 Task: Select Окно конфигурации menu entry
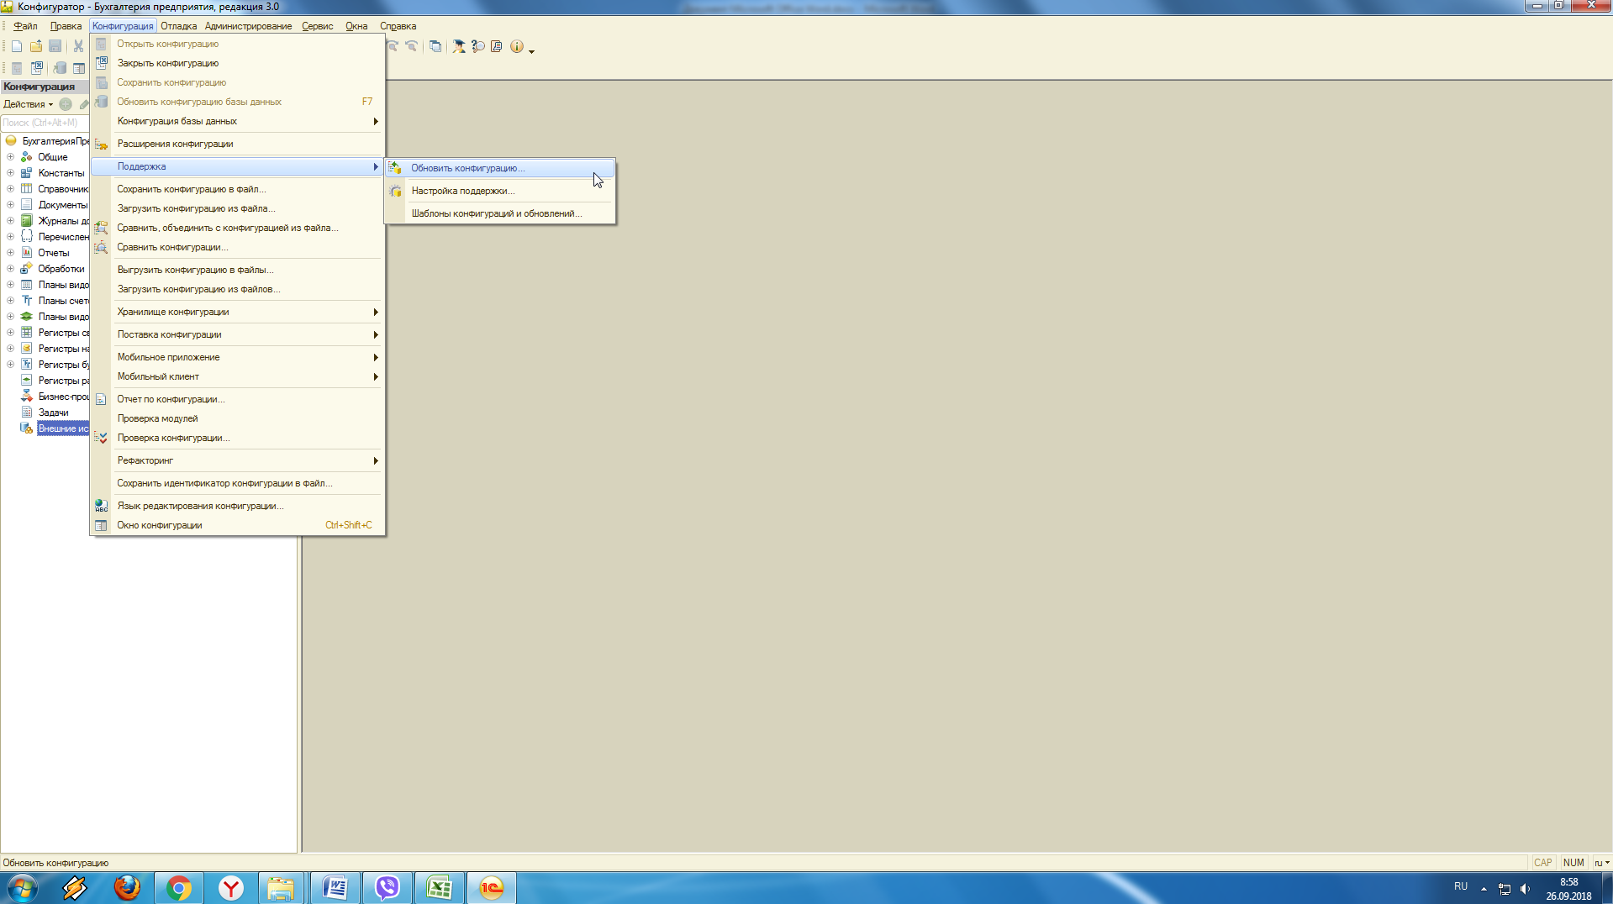(238, 525)
